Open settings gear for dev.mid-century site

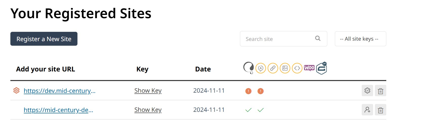pyautogui.click(x=367, y=91)
